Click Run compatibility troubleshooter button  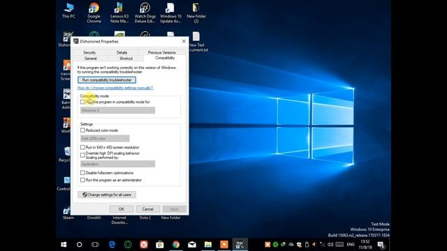[x=107, y=80]
